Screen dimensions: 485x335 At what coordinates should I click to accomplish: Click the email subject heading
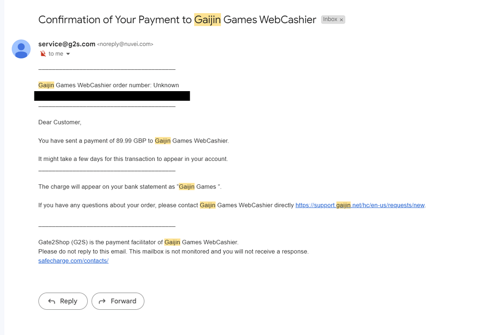pos(177,19)
